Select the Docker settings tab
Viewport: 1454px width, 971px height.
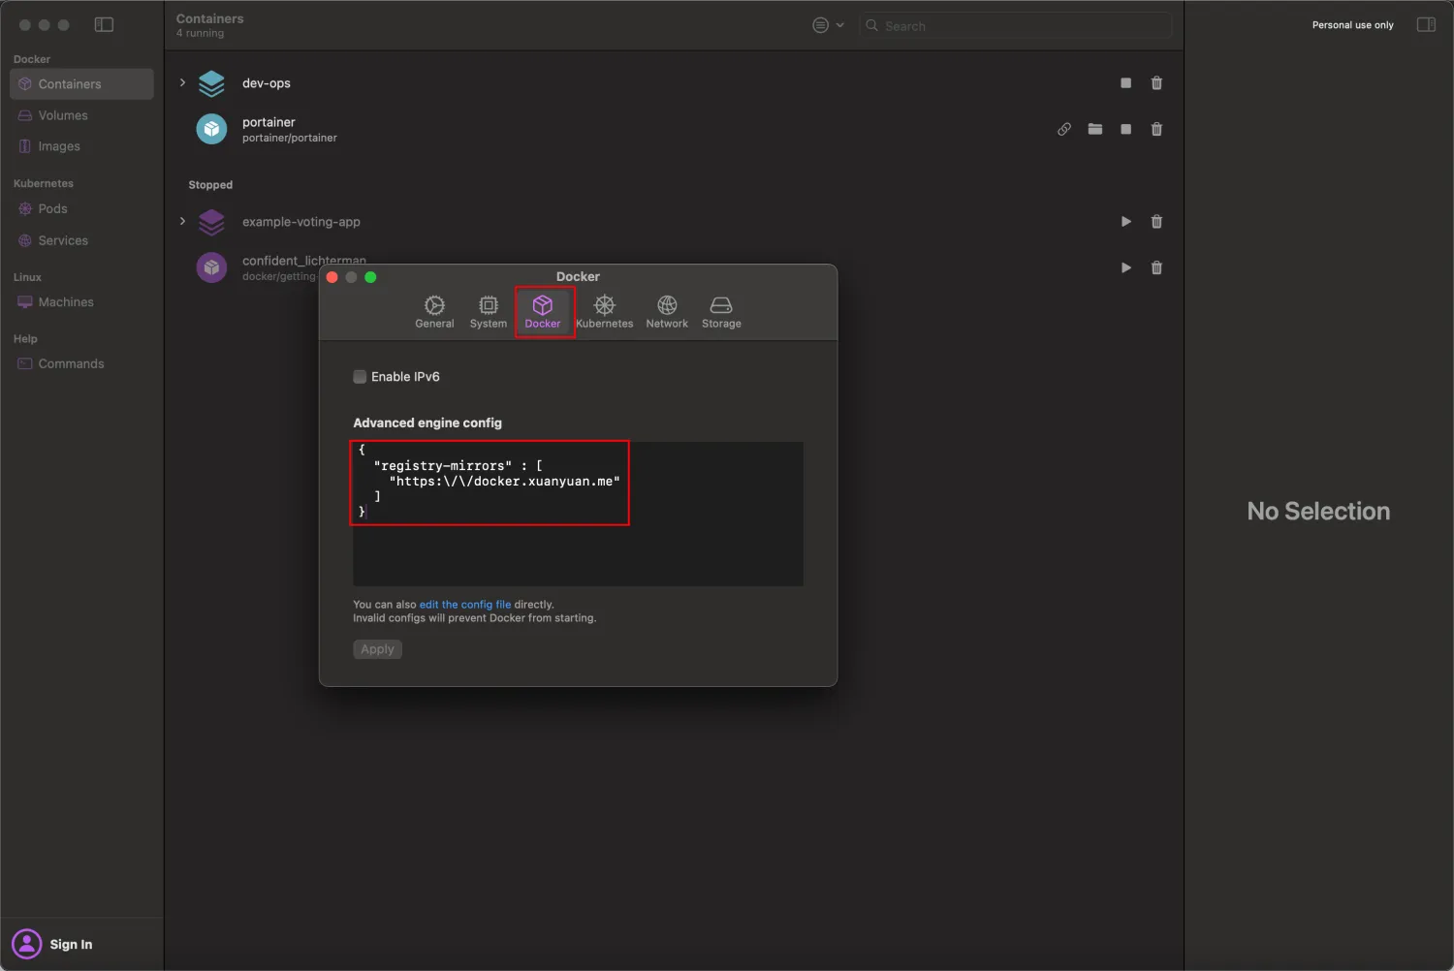[543, 312]
